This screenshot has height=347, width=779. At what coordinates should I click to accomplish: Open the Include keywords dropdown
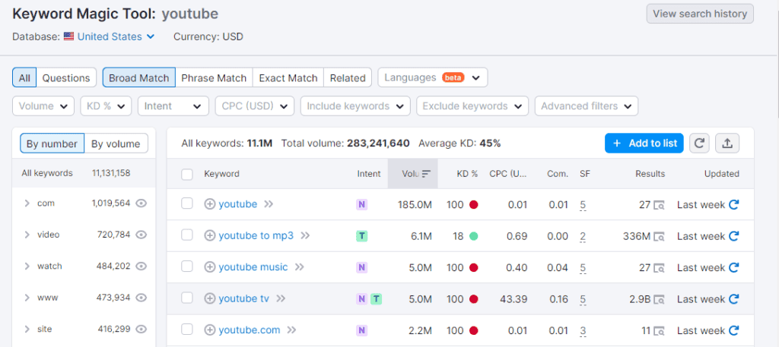(356, 106)
